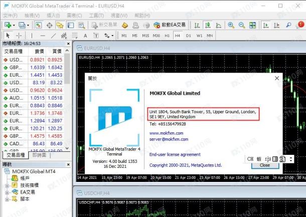Expand the EA交易 tree node
This screenshot has width=306, height=217.
(8, 192)
